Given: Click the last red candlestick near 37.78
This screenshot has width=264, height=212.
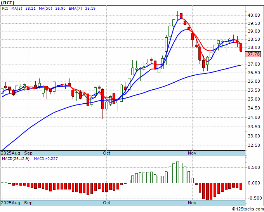Looking at the screenshot, I should click(x=241, y=47).
